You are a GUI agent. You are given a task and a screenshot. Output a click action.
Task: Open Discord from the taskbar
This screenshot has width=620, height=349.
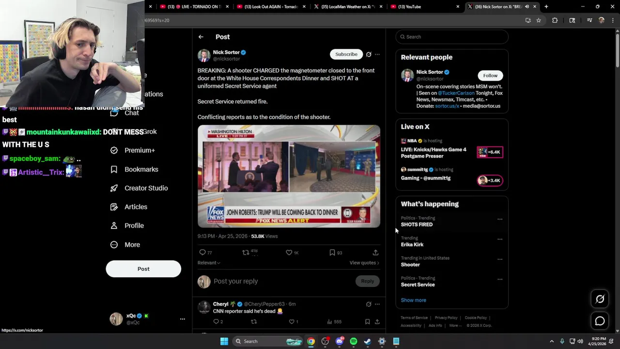point(340,341)
